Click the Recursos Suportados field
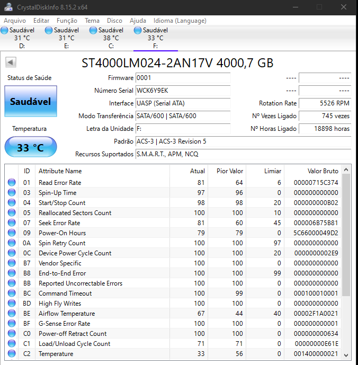The height and width of the screenshot is (365, 358). click(x=243, y=154)
